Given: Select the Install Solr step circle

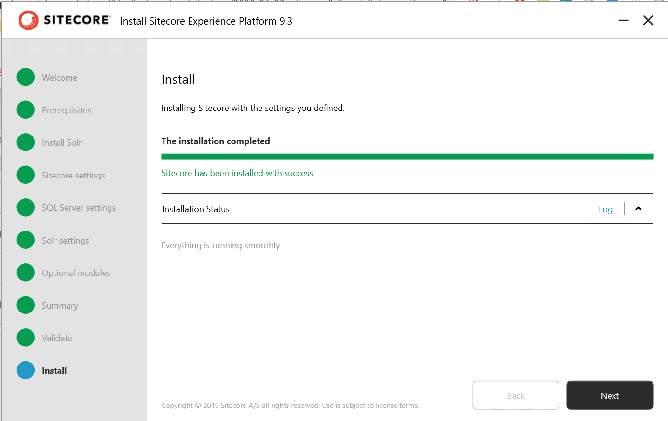Looking at the screenshot, I should pos(26,142).
